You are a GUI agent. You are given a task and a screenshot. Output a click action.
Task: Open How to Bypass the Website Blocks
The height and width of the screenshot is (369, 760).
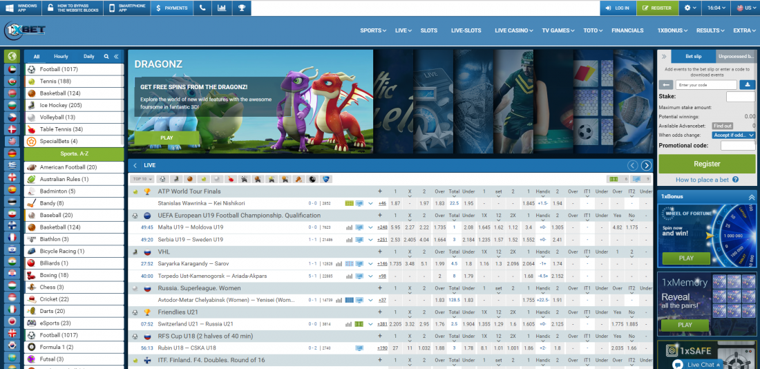pyautogui.click(x=73, y=8)
